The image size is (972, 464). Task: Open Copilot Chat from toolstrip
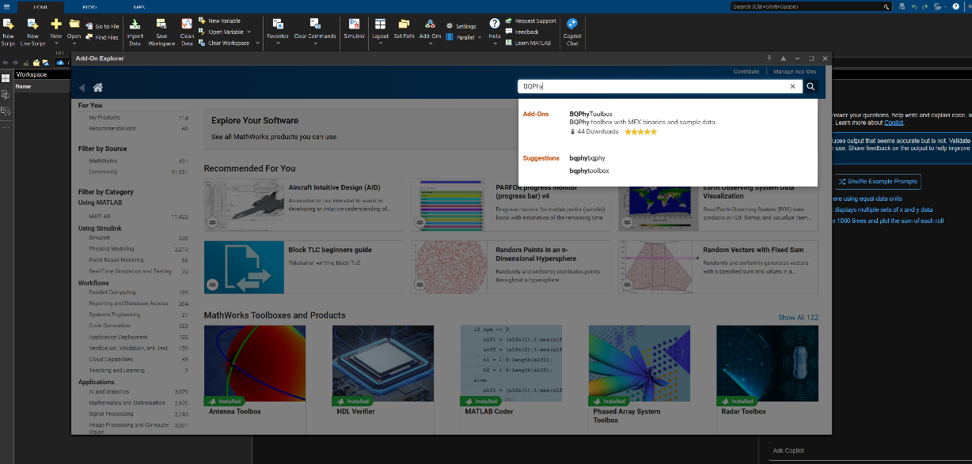(x=571, y=28)
